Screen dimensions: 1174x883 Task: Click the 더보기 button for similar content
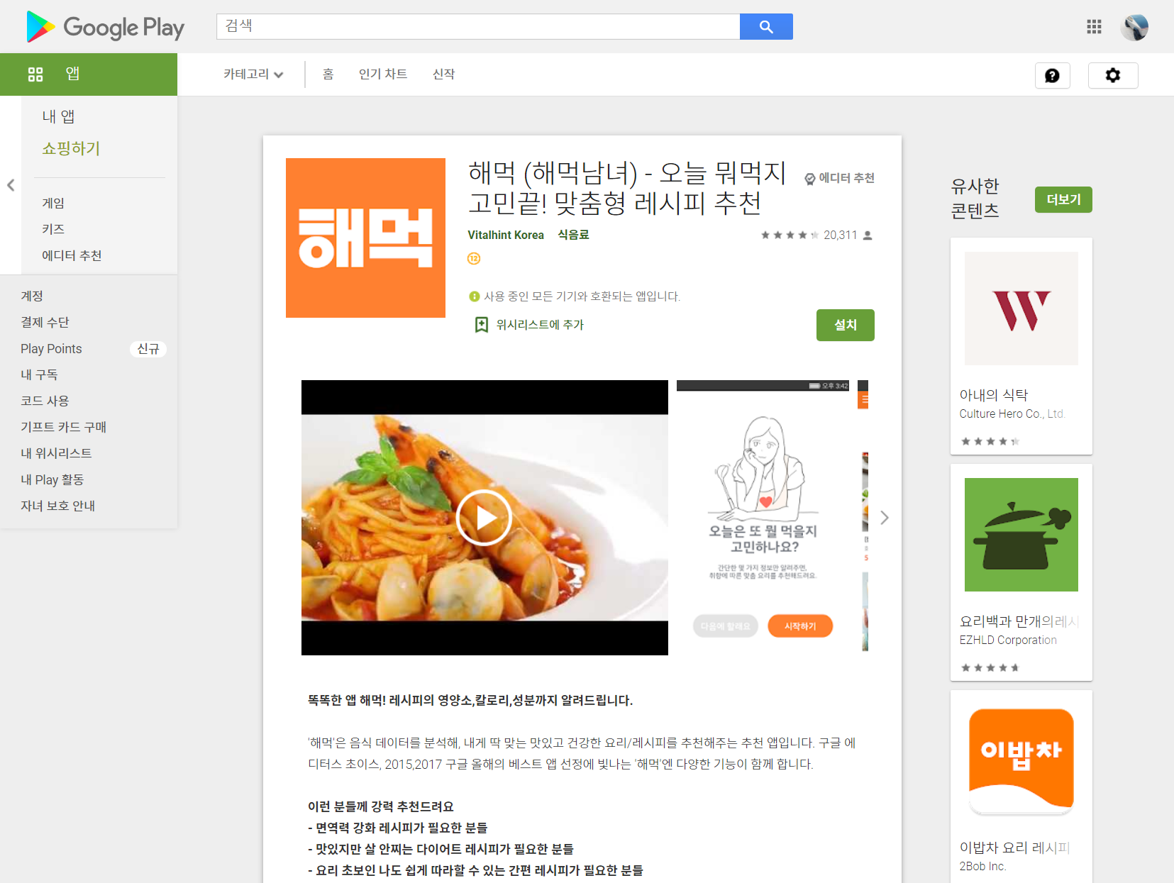pos(1063,200)
